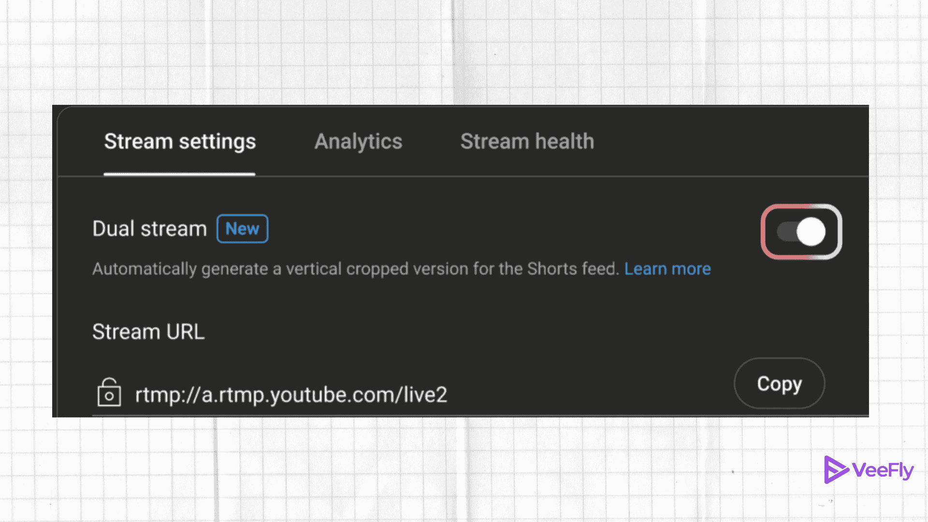The width and height of the screenshot is (928, 522).
Task: Click the padlock symbol on the Stream URL row
Action: tap(109, 392)
